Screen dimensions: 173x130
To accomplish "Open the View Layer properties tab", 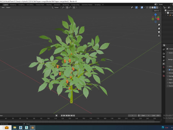I will pyautogui.click(x=164, y=60).
